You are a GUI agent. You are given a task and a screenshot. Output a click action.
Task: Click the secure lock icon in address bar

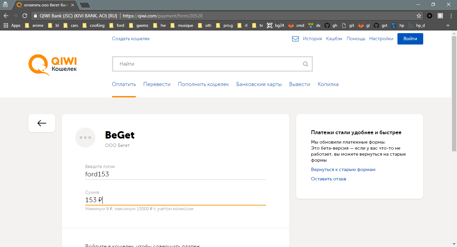tap(35, 16)
